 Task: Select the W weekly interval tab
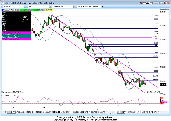point(156,112)
